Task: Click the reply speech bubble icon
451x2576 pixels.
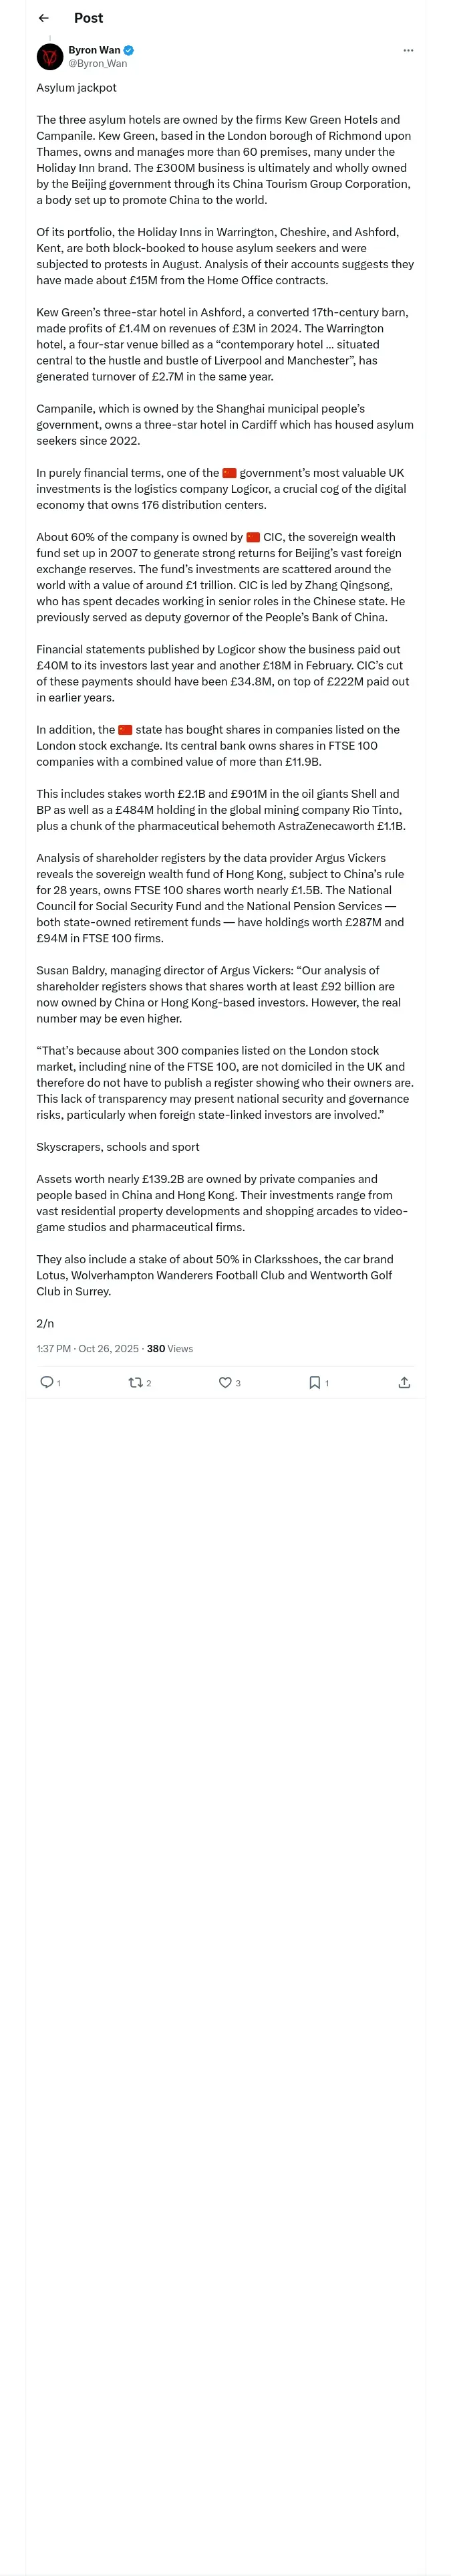Action: pos(46,1382)
